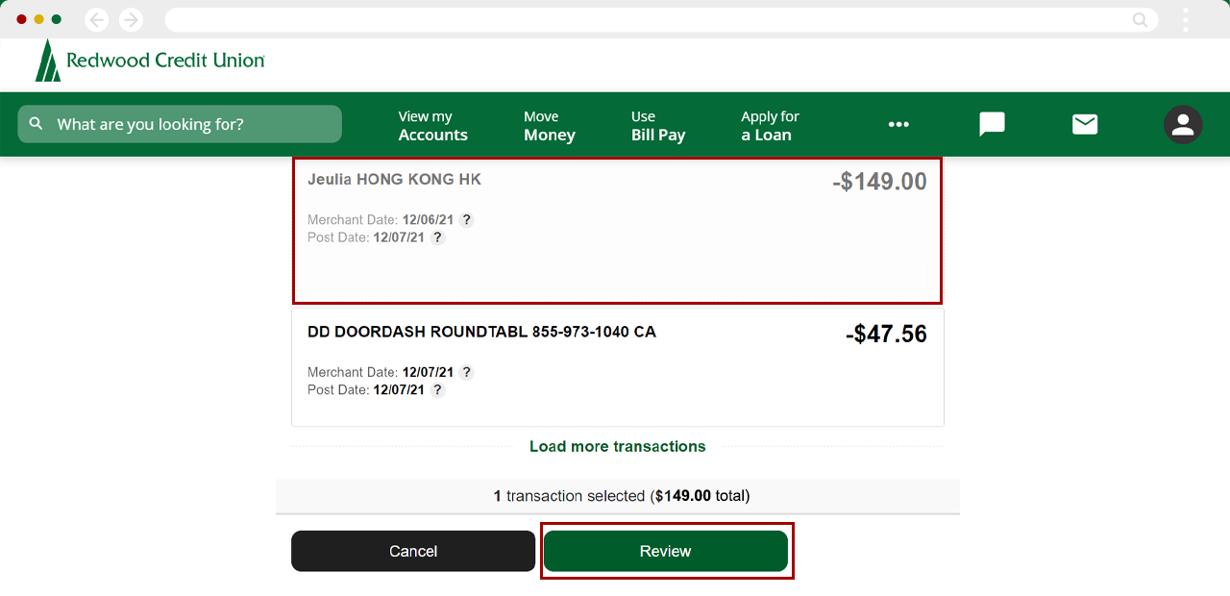This screenshot has height=596, width=1230.
Task: Open Move Money menu
Action: 550,126
